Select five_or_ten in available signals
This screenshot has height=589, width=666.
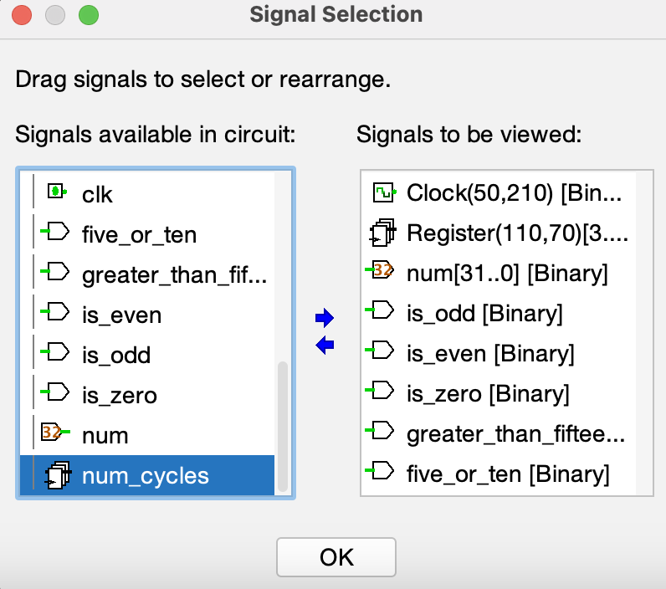139,234
